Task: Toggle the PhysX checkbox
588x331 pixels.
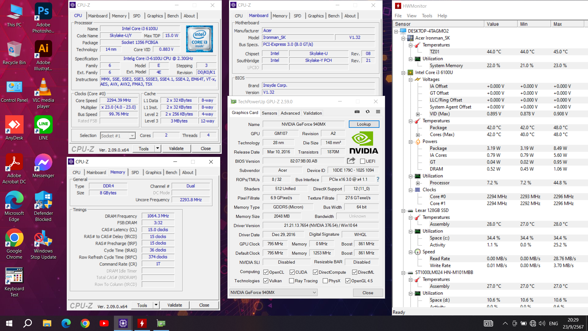Action: point(325,281)
